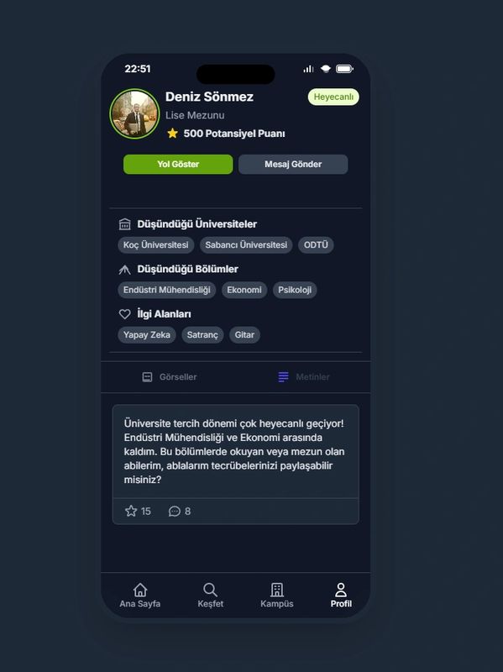Tap the Yol Göster button

[178, 164]
